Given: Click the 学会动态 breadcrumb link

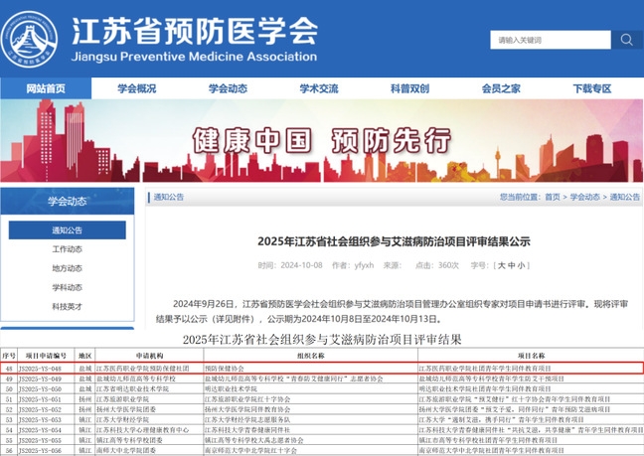Looking at the screenshot, I should [584, 197].
